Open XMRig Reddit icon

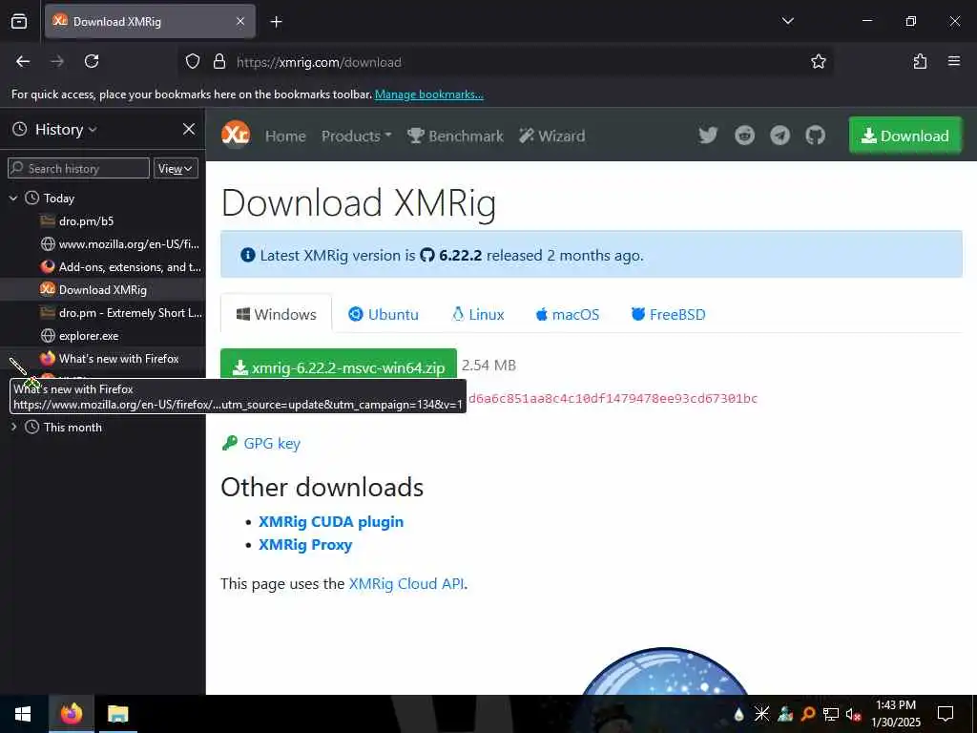click(744, 136)
